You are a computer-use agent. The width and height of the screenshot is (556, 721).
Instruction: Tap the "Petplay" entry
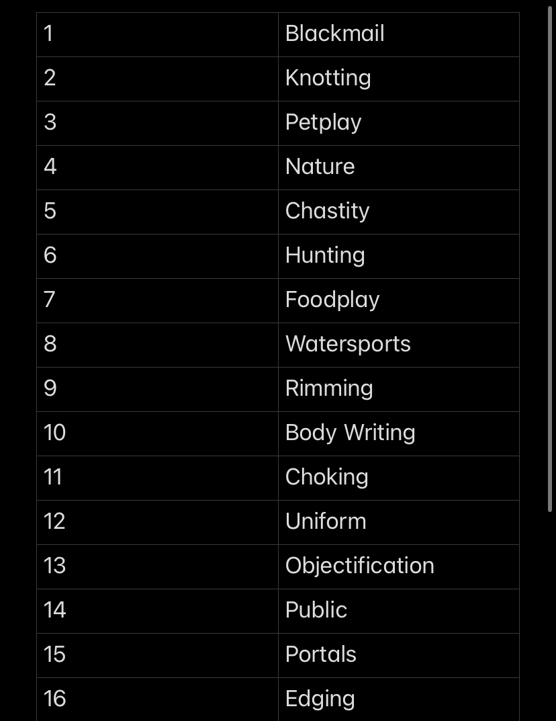[323, 122]
